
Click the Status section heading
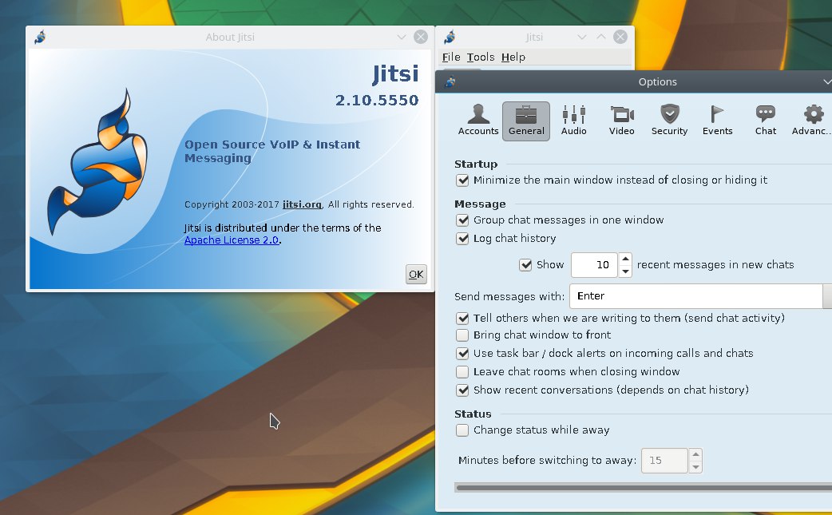[x=473, y=414]
